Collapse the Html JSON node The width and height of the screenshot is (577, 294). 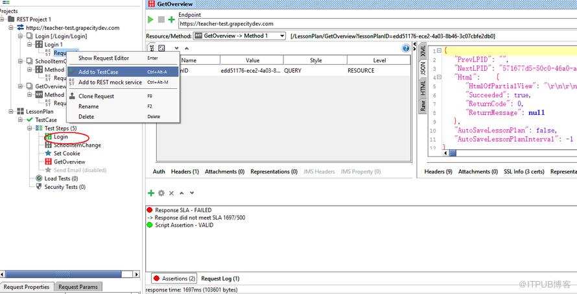(440, 77)
